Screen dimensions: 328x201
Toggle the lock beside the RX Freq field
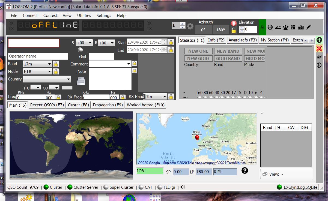point(123,97)
